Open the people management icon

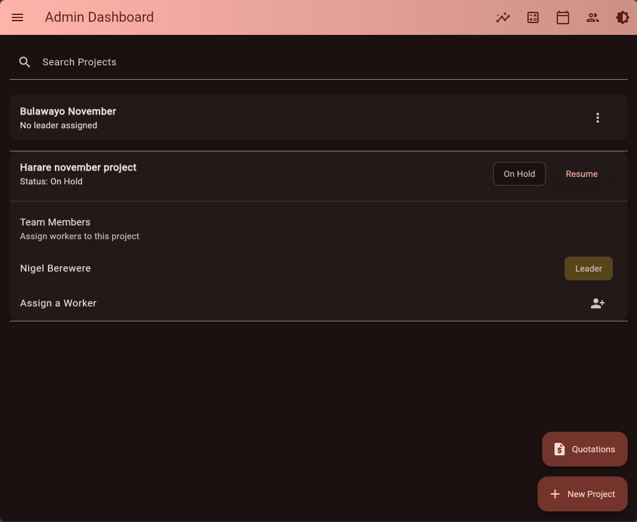pyautogui.click(x=593, y=17)
